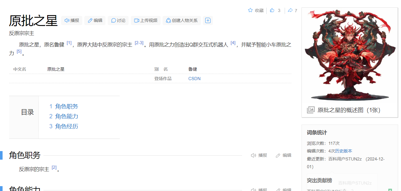Click the 播报 speaker button beside the title
Screen dimensions: 401x191
tap(72, 21)
